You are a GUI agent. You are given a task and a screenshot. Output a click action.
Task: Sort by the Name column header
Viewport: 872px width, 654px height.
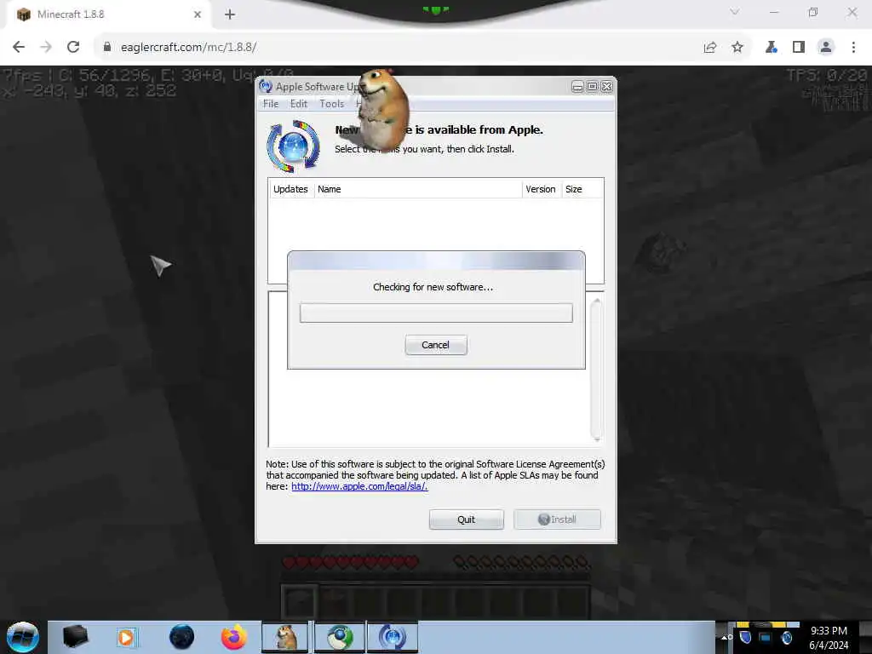tap(417, 189)
